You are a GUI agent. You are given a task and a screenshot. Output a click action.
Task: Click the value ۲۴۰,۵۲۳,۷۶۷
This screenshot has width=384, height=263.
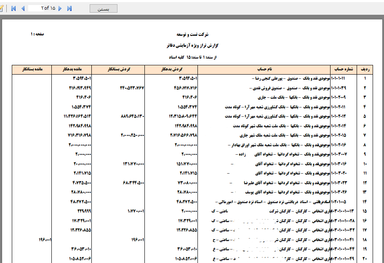(132, 88)
